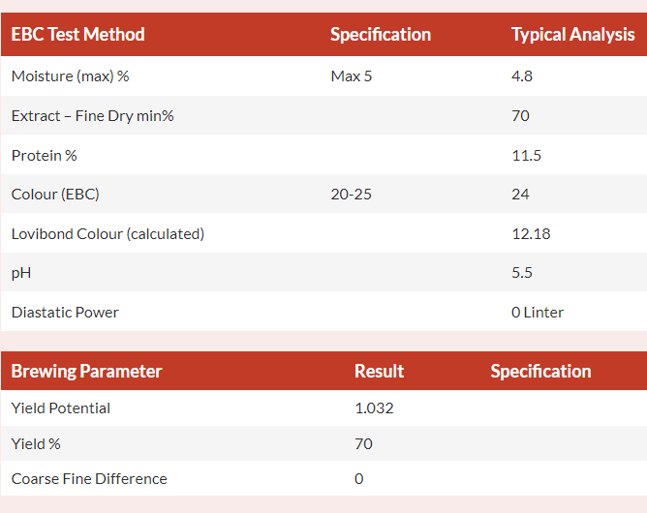Click the Lovibond Colour (calculated) label

108,234
